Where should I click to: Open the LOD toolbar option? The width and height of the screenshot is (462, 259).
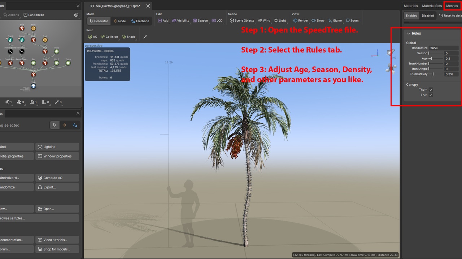pyautogui.click(x=217, y=21)
